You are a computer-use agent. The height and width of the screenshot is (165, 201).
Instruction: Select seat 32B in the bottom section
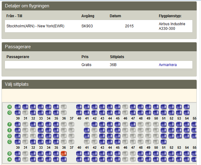[33, 153]
